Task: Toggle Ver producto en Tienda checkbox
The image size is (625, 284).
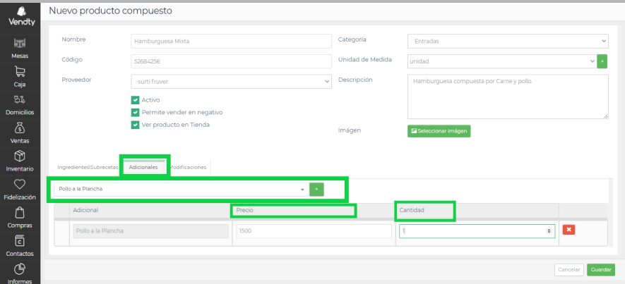Action: coord(135,125)
